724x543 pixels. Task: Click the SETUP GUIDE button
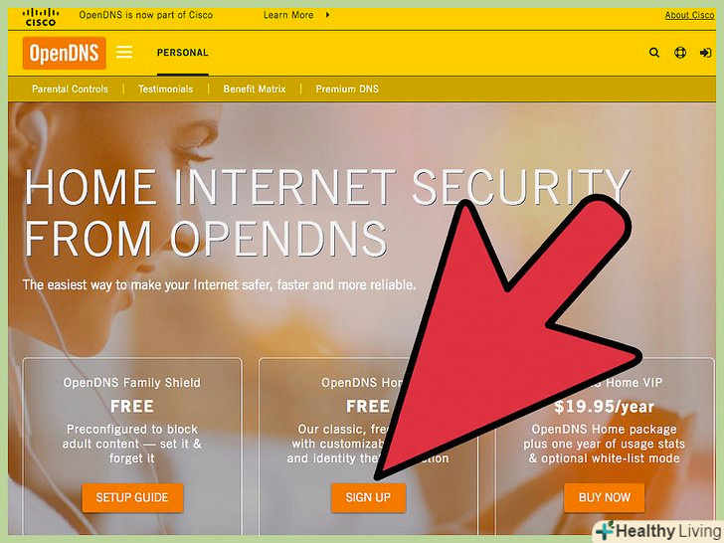[132, 497]
